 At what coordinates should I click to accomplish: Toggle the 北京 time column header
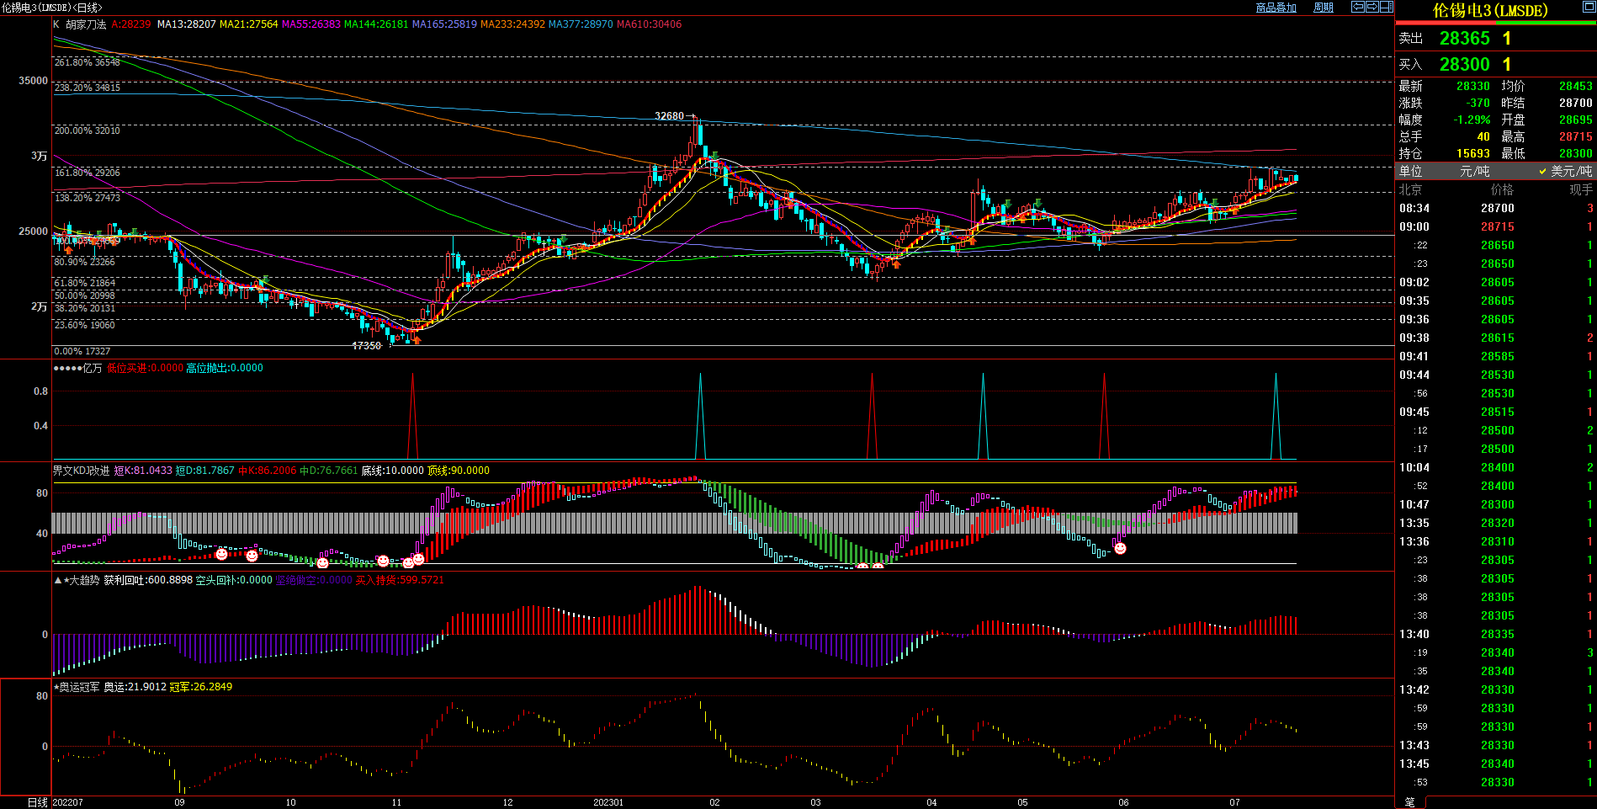click(1410, 189)
